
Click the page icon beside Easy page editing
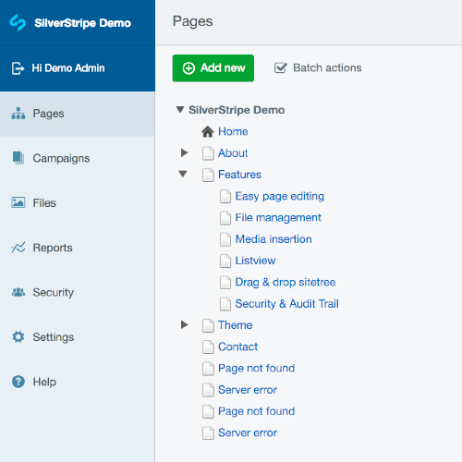pyautogui.click(x=225, y=197)
